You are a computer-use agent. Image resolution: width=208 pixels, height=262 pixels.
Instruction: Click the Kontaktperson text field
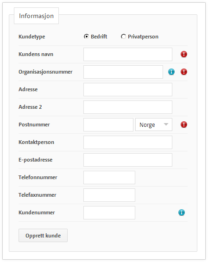tap(128, 143)
